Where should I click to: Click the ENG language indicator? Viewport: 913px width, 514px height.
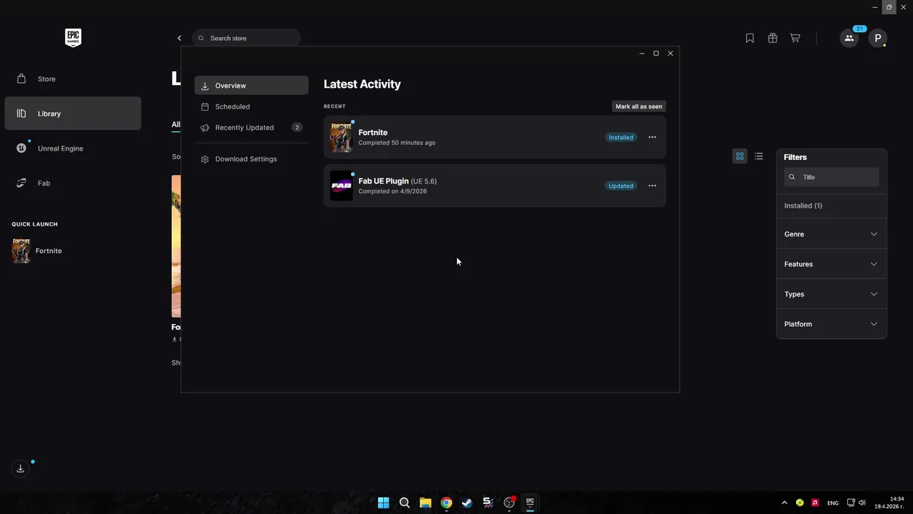click(833, 503)
